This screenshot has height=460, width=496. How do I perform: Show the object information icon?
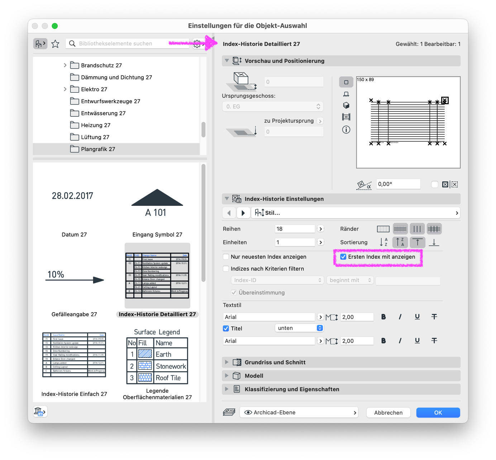(x=346, y=130)
